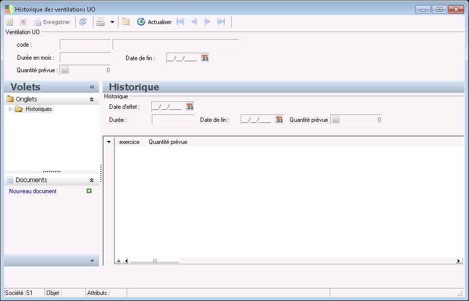This screenshot has height=301, width=469.
Task: Open calendar for top Date de fin
Action: [205, 58]
